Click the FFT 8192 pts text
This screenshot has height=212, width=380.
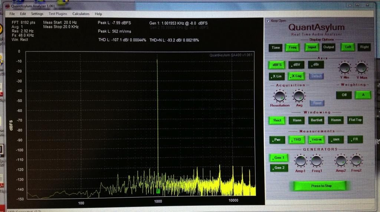pos(23,22)
